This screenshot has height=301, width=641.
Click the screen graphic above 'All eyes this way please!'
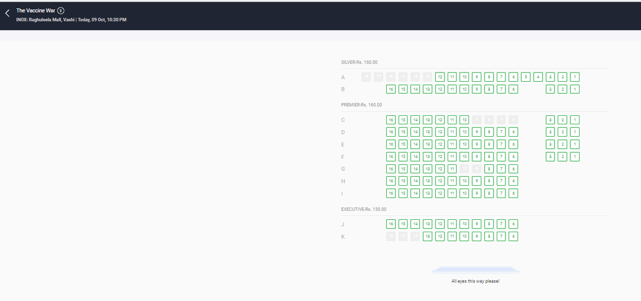[x=475, y=270]
